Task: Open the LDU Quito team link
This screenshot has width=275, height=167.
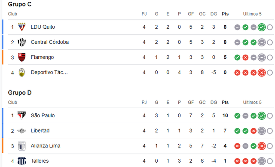Action: [x=43, y=27]
